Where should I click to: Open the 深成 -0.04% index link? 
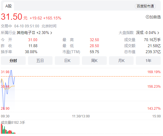click(x=146, y=33)
